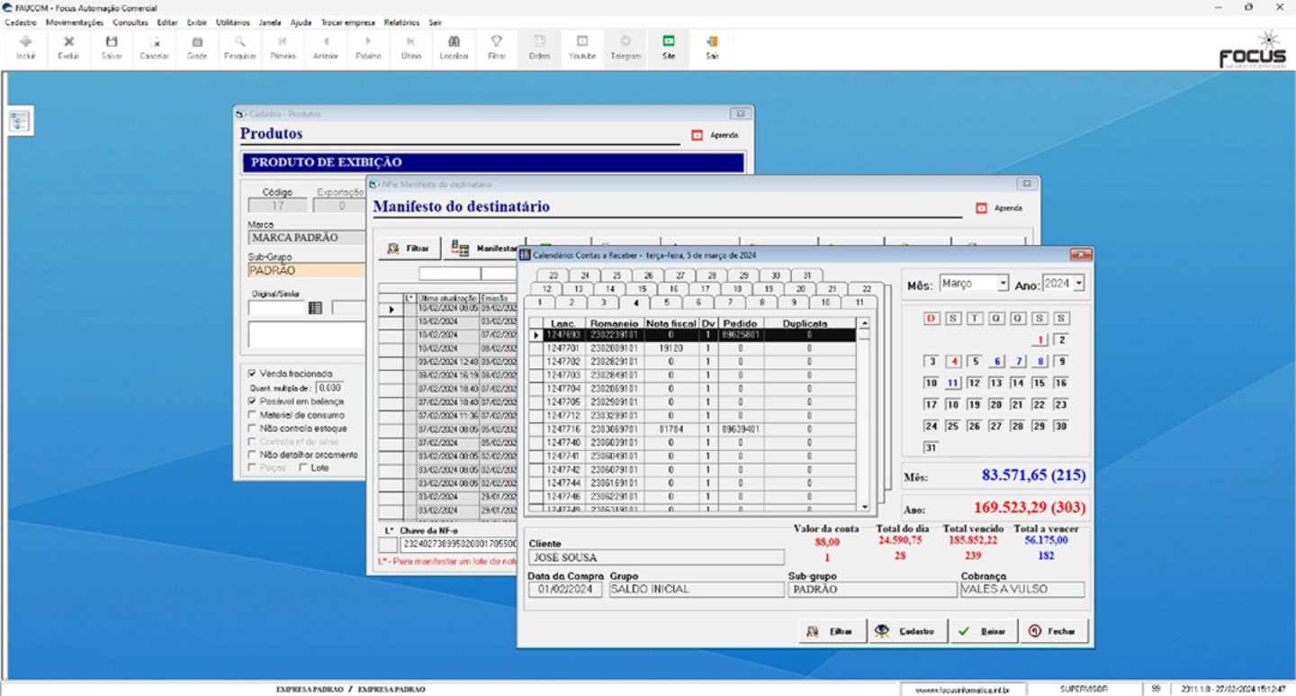Open the Mês dropdown showing Março
The image size is (1296, 696).
click(x=1003, y=284)
